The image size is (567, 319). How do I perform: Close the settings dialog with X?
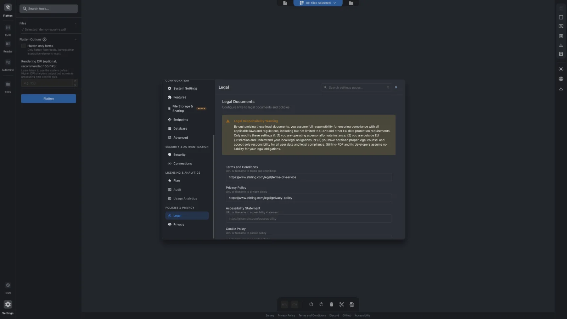[x=396, y=88]
